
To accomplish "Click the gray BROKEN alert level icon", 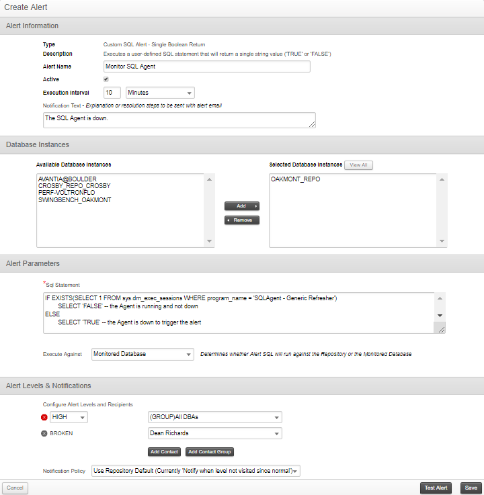I will (x=44, y=433).
